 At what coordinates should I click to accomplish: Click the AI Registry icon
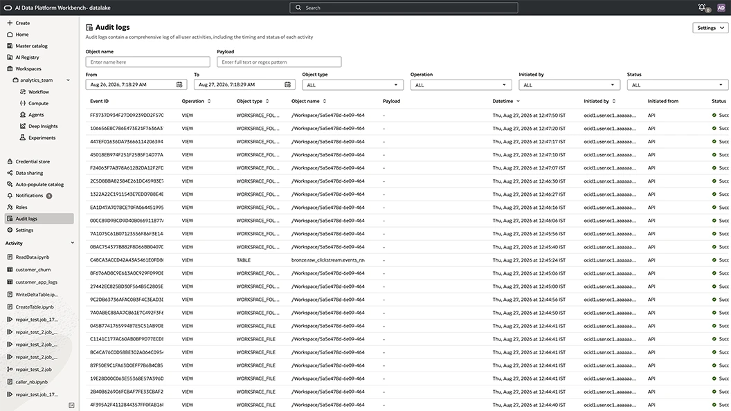pyautogui.click(x=10, y=57)
